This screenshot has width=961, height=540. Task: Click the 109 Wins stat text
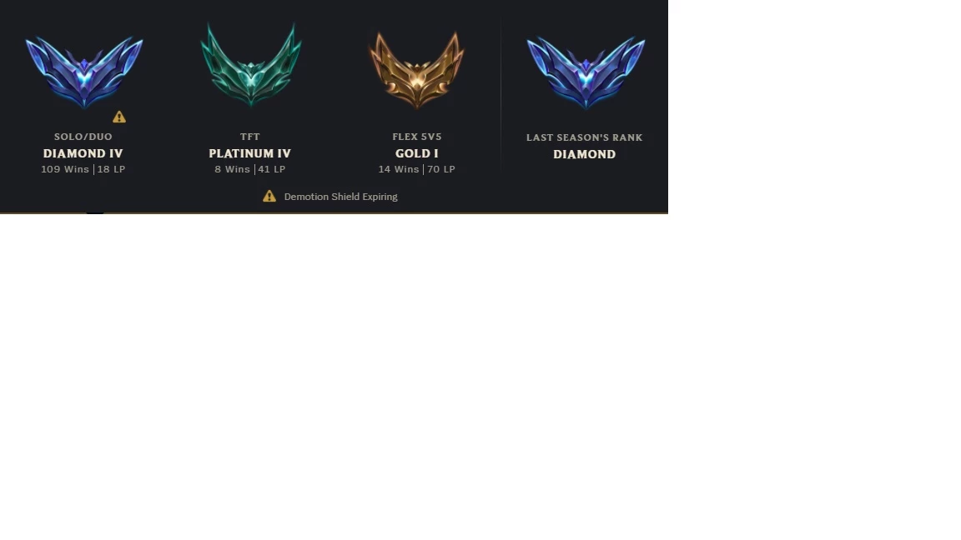click(65, 169)
